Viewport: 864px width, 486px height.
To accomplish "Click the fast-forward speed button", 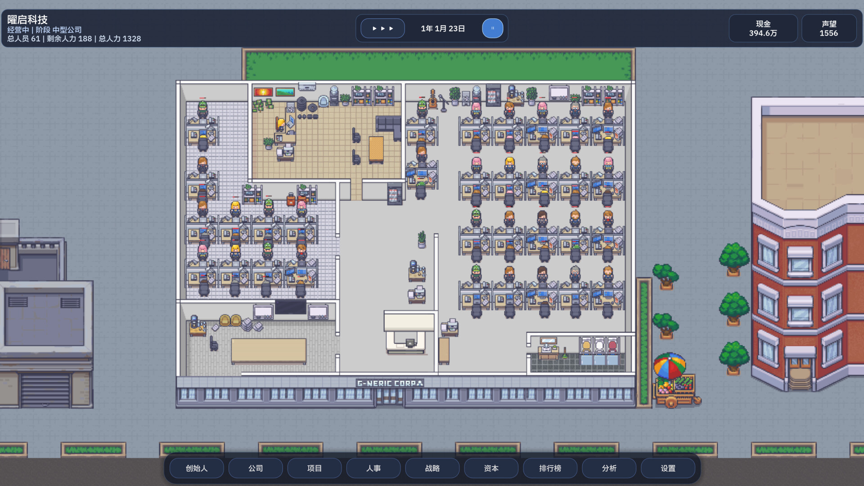I will 382,28.
